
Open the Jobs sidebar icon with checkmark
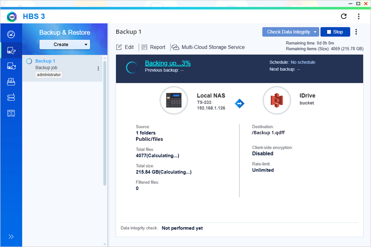(11, 82)
